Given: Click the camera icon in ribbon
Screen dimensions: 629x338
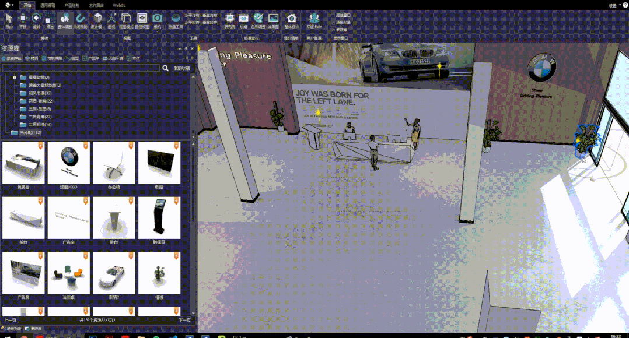Looking at the screenshot, I should [158, 18].
